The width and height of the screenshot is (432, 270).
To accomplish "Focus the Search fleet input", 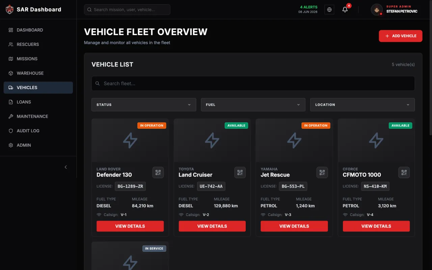I will click(253, 83).
